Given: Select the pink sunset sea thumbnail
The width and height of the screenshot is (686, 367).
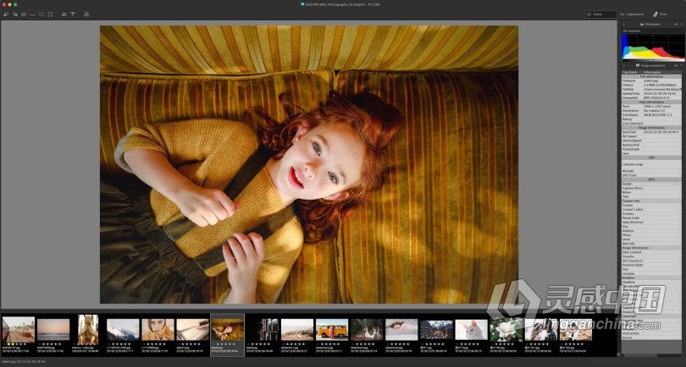Looking at the screenshot, I should tap(53, 330).
